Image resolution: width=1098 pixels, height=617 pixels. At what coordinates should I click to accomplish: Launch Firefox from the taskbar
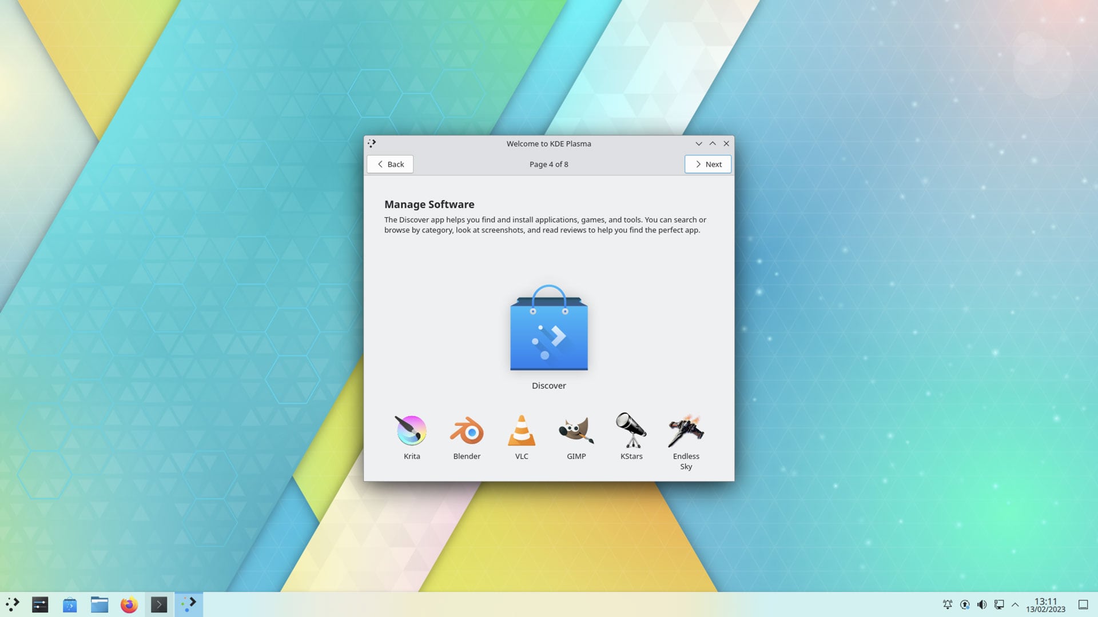(129, 604)
